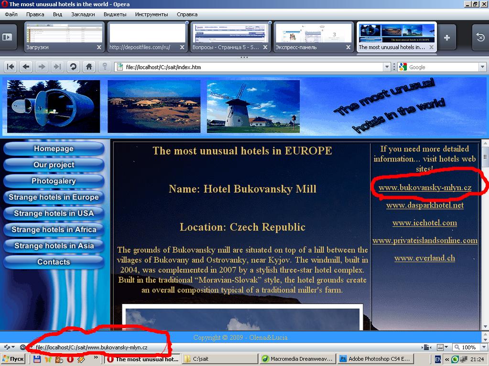
Task: Click the Reload page toolbar button
Action: tap(73, 67)
